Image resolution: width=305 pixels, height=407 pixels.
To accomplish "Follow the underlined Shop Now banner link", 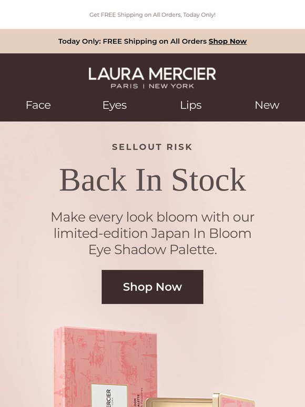I will (x=227, y=41).
